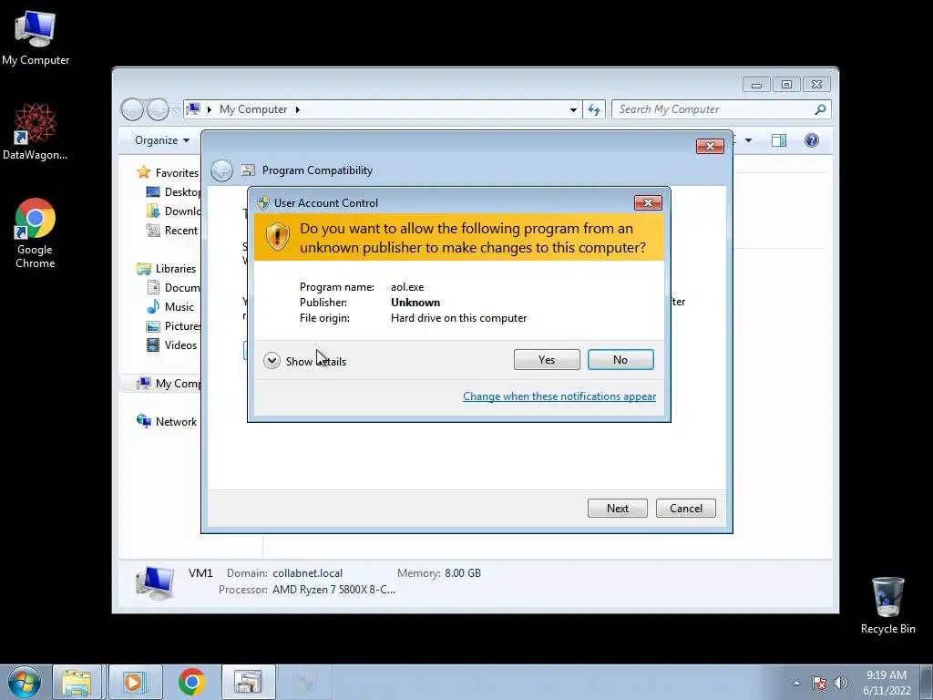The height and width of the screenshot is (700, 933).
Task: Click the UAC shield warning icon
Action: pos(277,237)
